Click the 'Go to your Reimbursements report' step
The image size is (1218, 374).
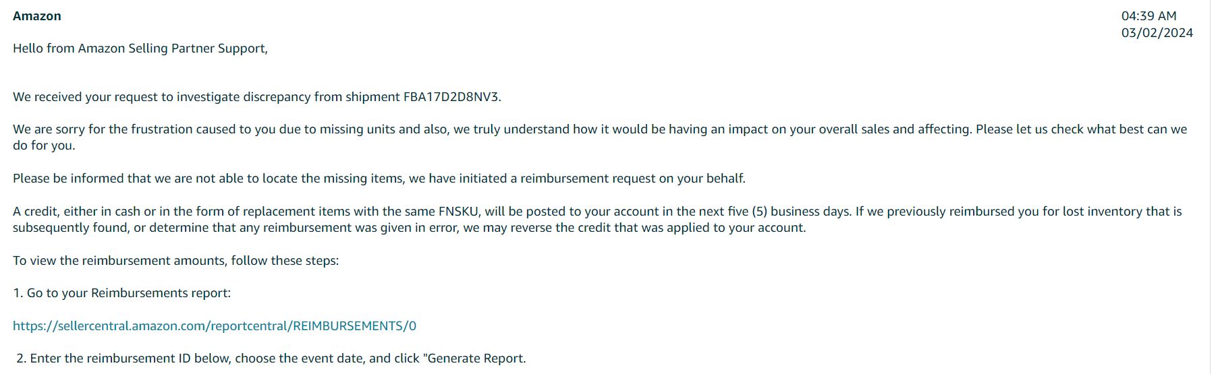click(121, 293)
